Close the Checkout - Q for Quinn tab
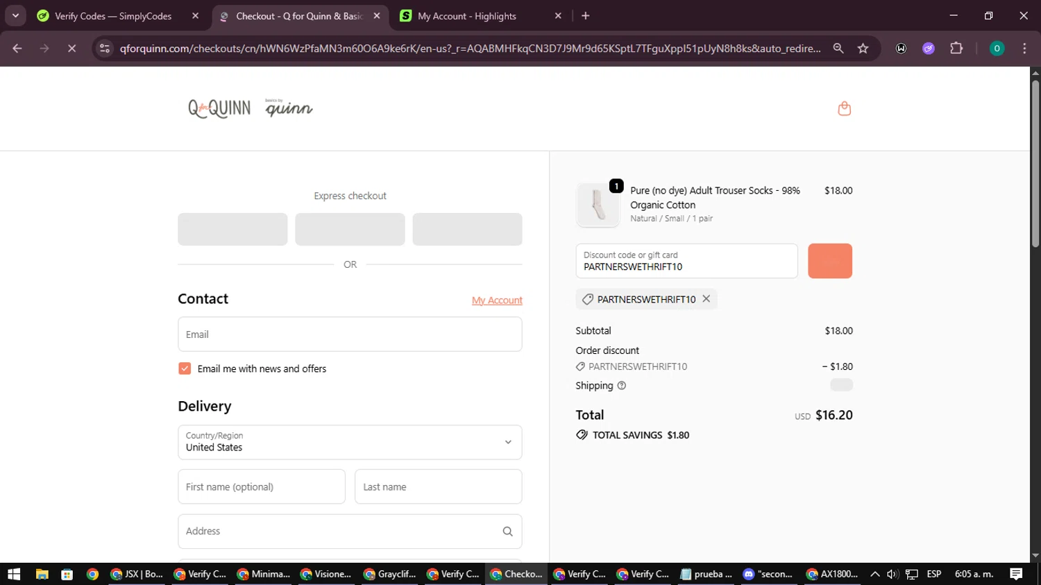Image resolution: width=1041 pixels, height=585 pixels. [377, 15]
